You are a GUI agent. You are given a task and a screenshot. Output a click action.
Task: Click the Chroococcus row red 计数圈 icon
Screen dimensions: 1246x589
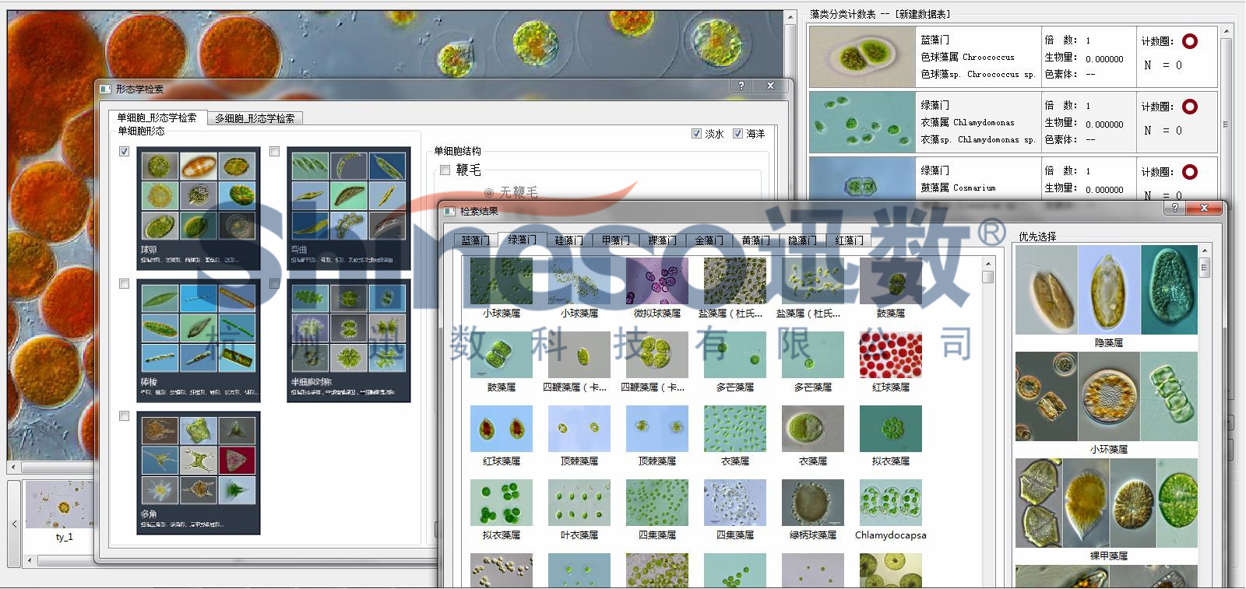click(1190, 41)
